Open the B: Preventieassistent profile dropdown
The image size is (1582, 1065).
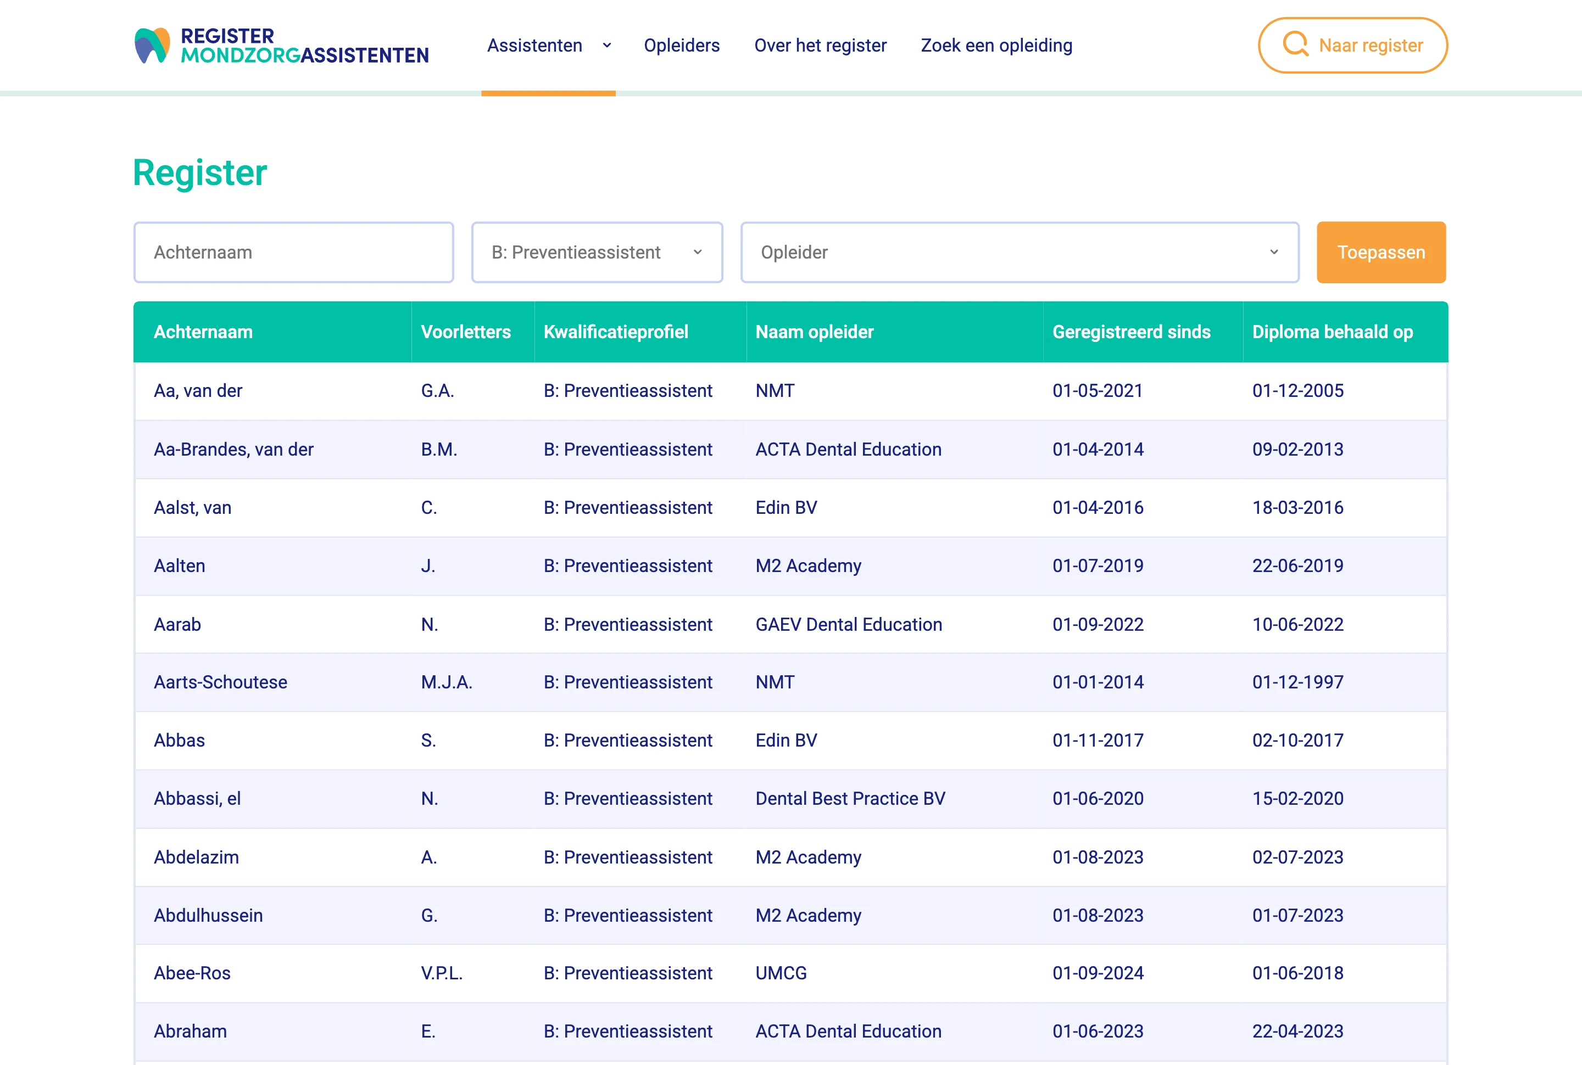point(597,252)
